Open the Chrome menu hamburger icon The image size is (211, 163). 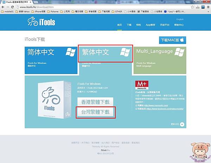tap(208, 7)
